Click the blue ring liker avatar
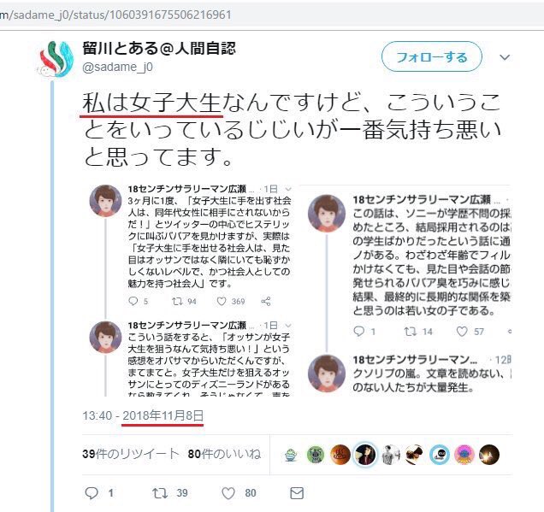Screen dimensions: 544x512 (x=440, y=455)
